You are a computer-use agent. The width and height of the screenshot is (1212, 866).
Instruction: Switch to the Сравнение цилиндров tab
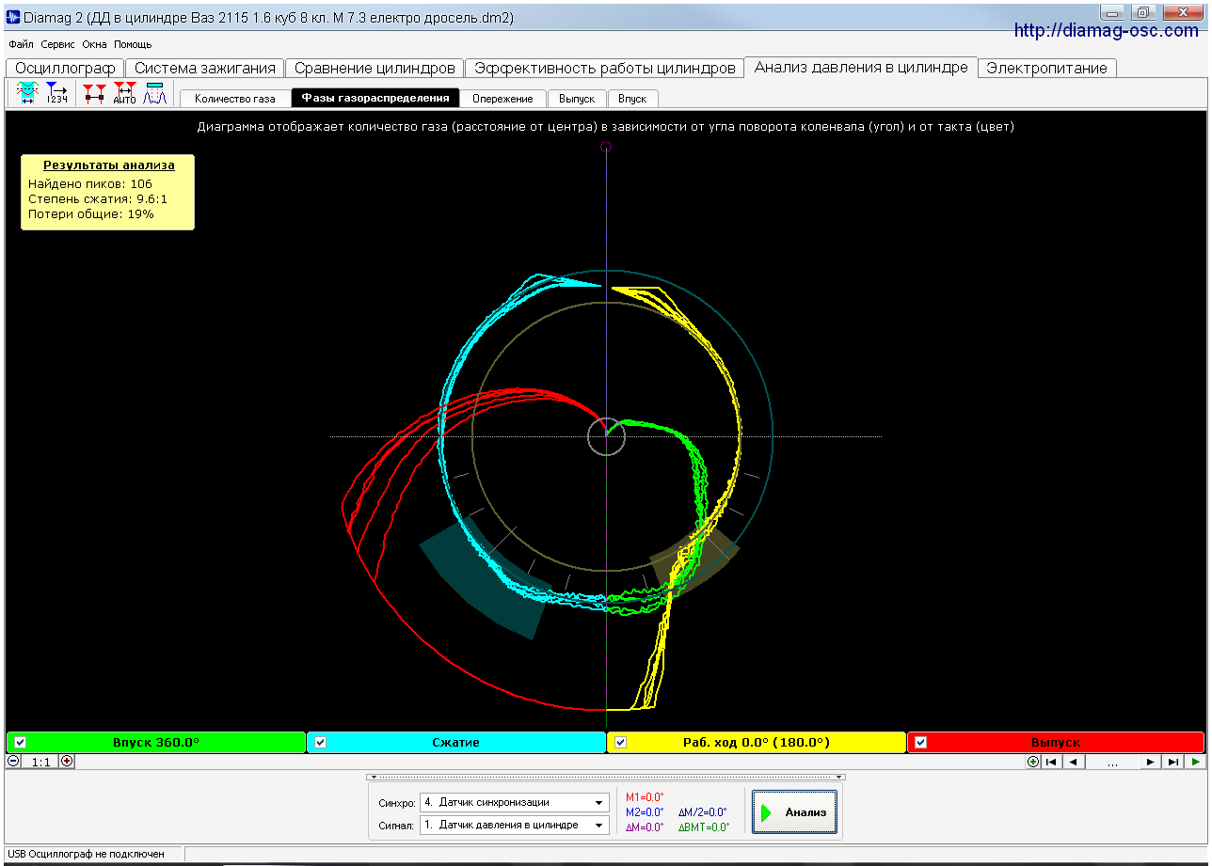(x=375, y=68)
